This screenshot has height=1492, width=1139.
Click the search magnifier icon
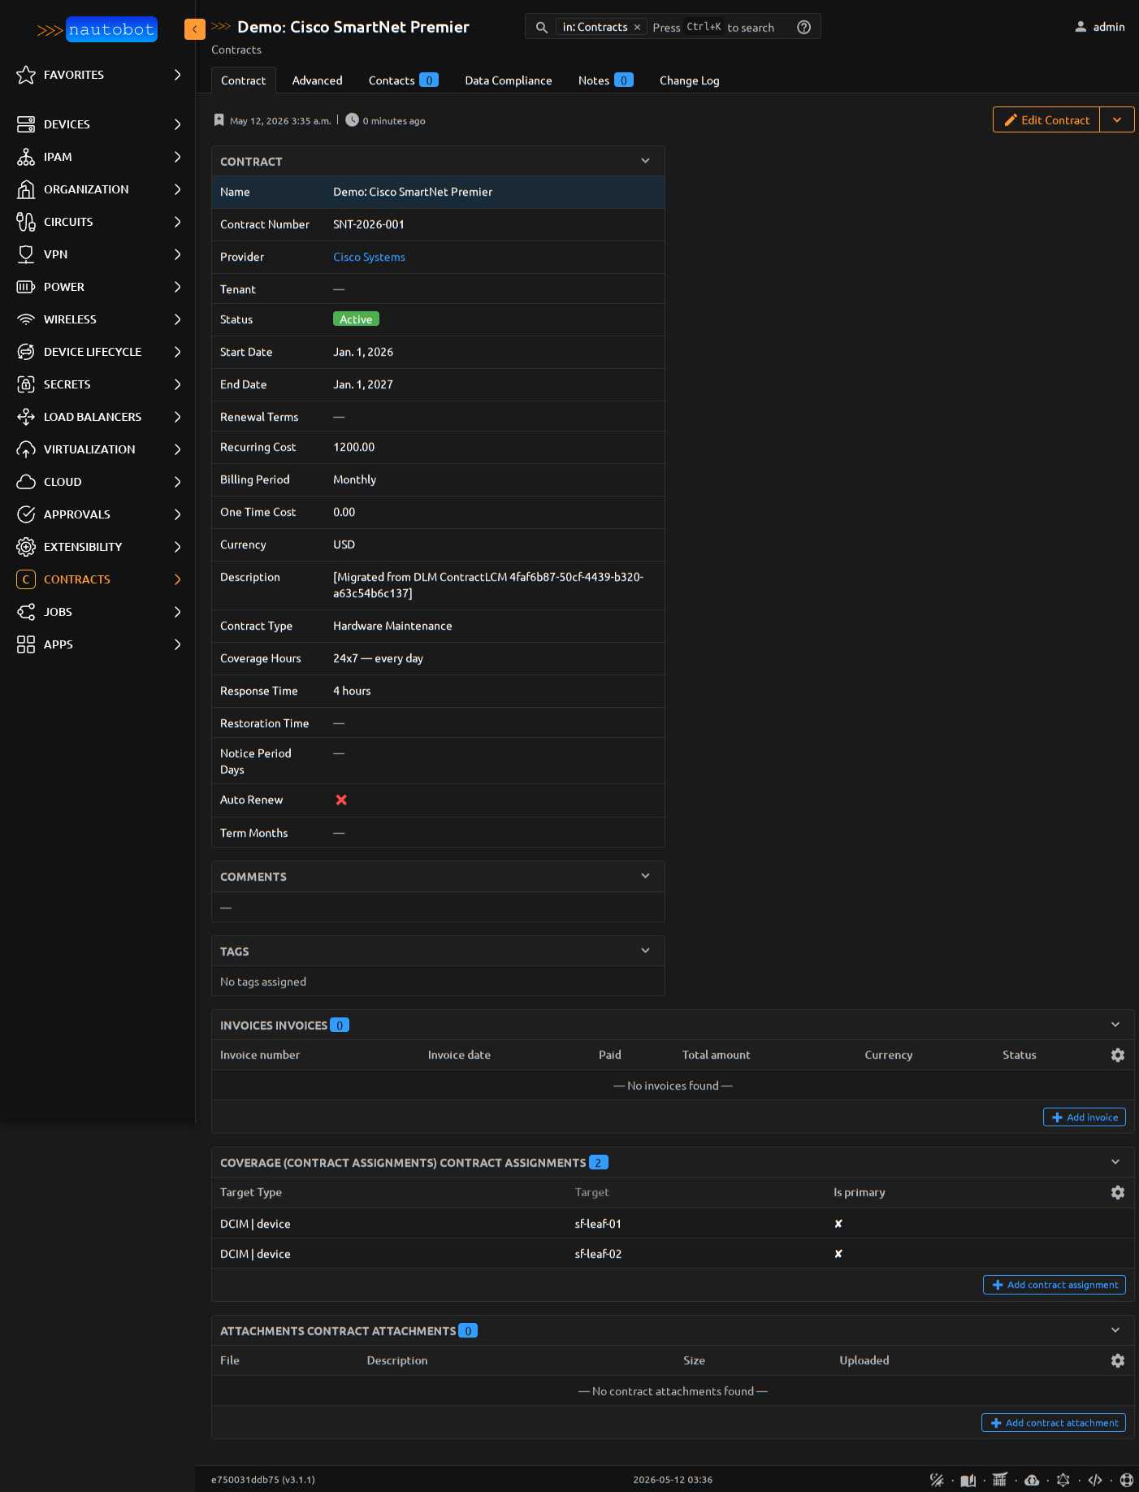point(542,28)
